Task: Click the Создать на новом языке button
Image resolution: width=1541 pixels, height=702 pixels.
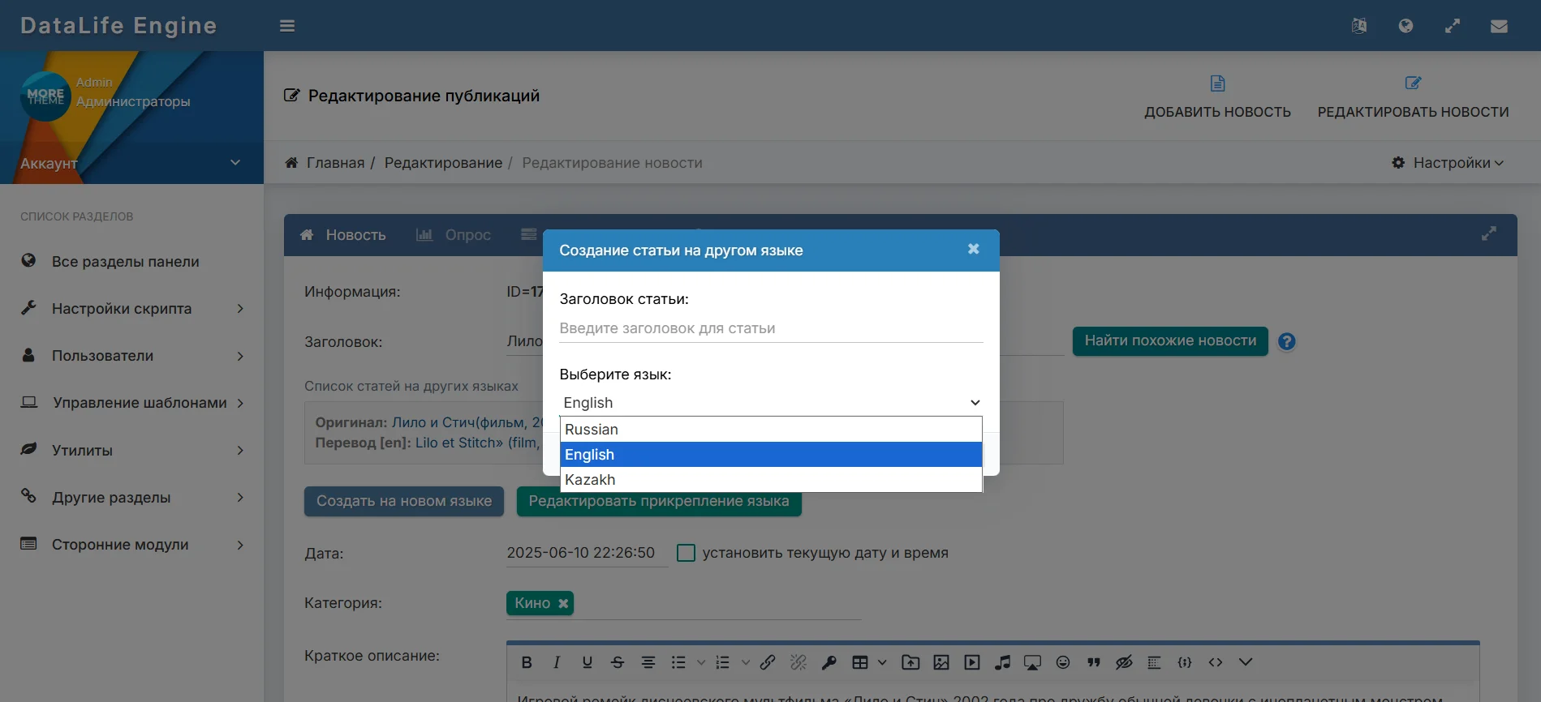Action: coord(403,501)
